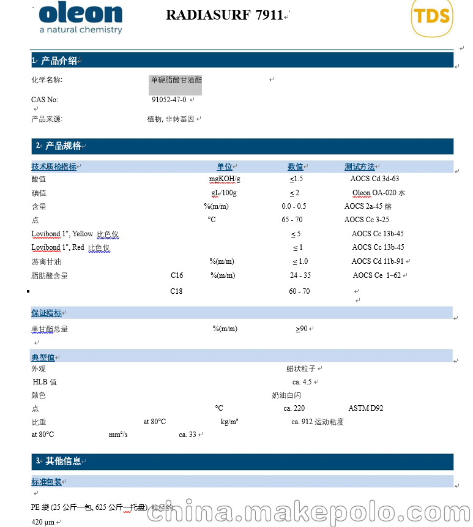Click the RADIASURF 7911 title
The width and height of the screenshot is (473, 527).
225,15
